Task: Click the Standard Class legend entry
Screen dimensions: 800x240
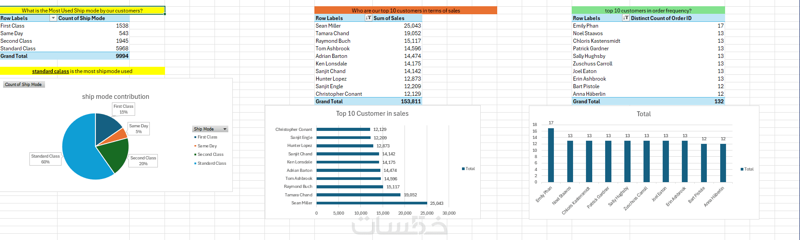Action: pyautogui.click(x=211, y=163)
